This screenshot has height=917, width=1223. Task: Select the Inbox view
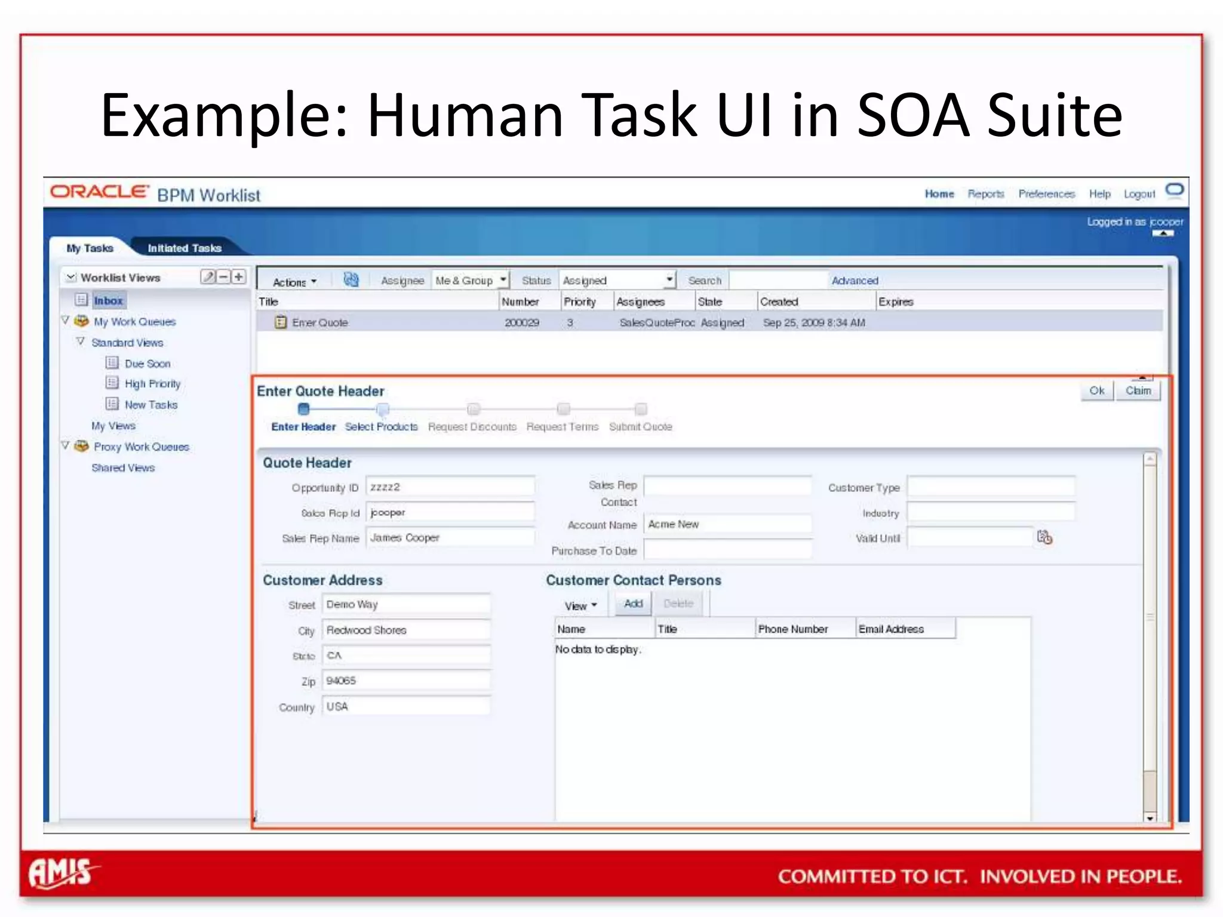(x=108, y=300)
